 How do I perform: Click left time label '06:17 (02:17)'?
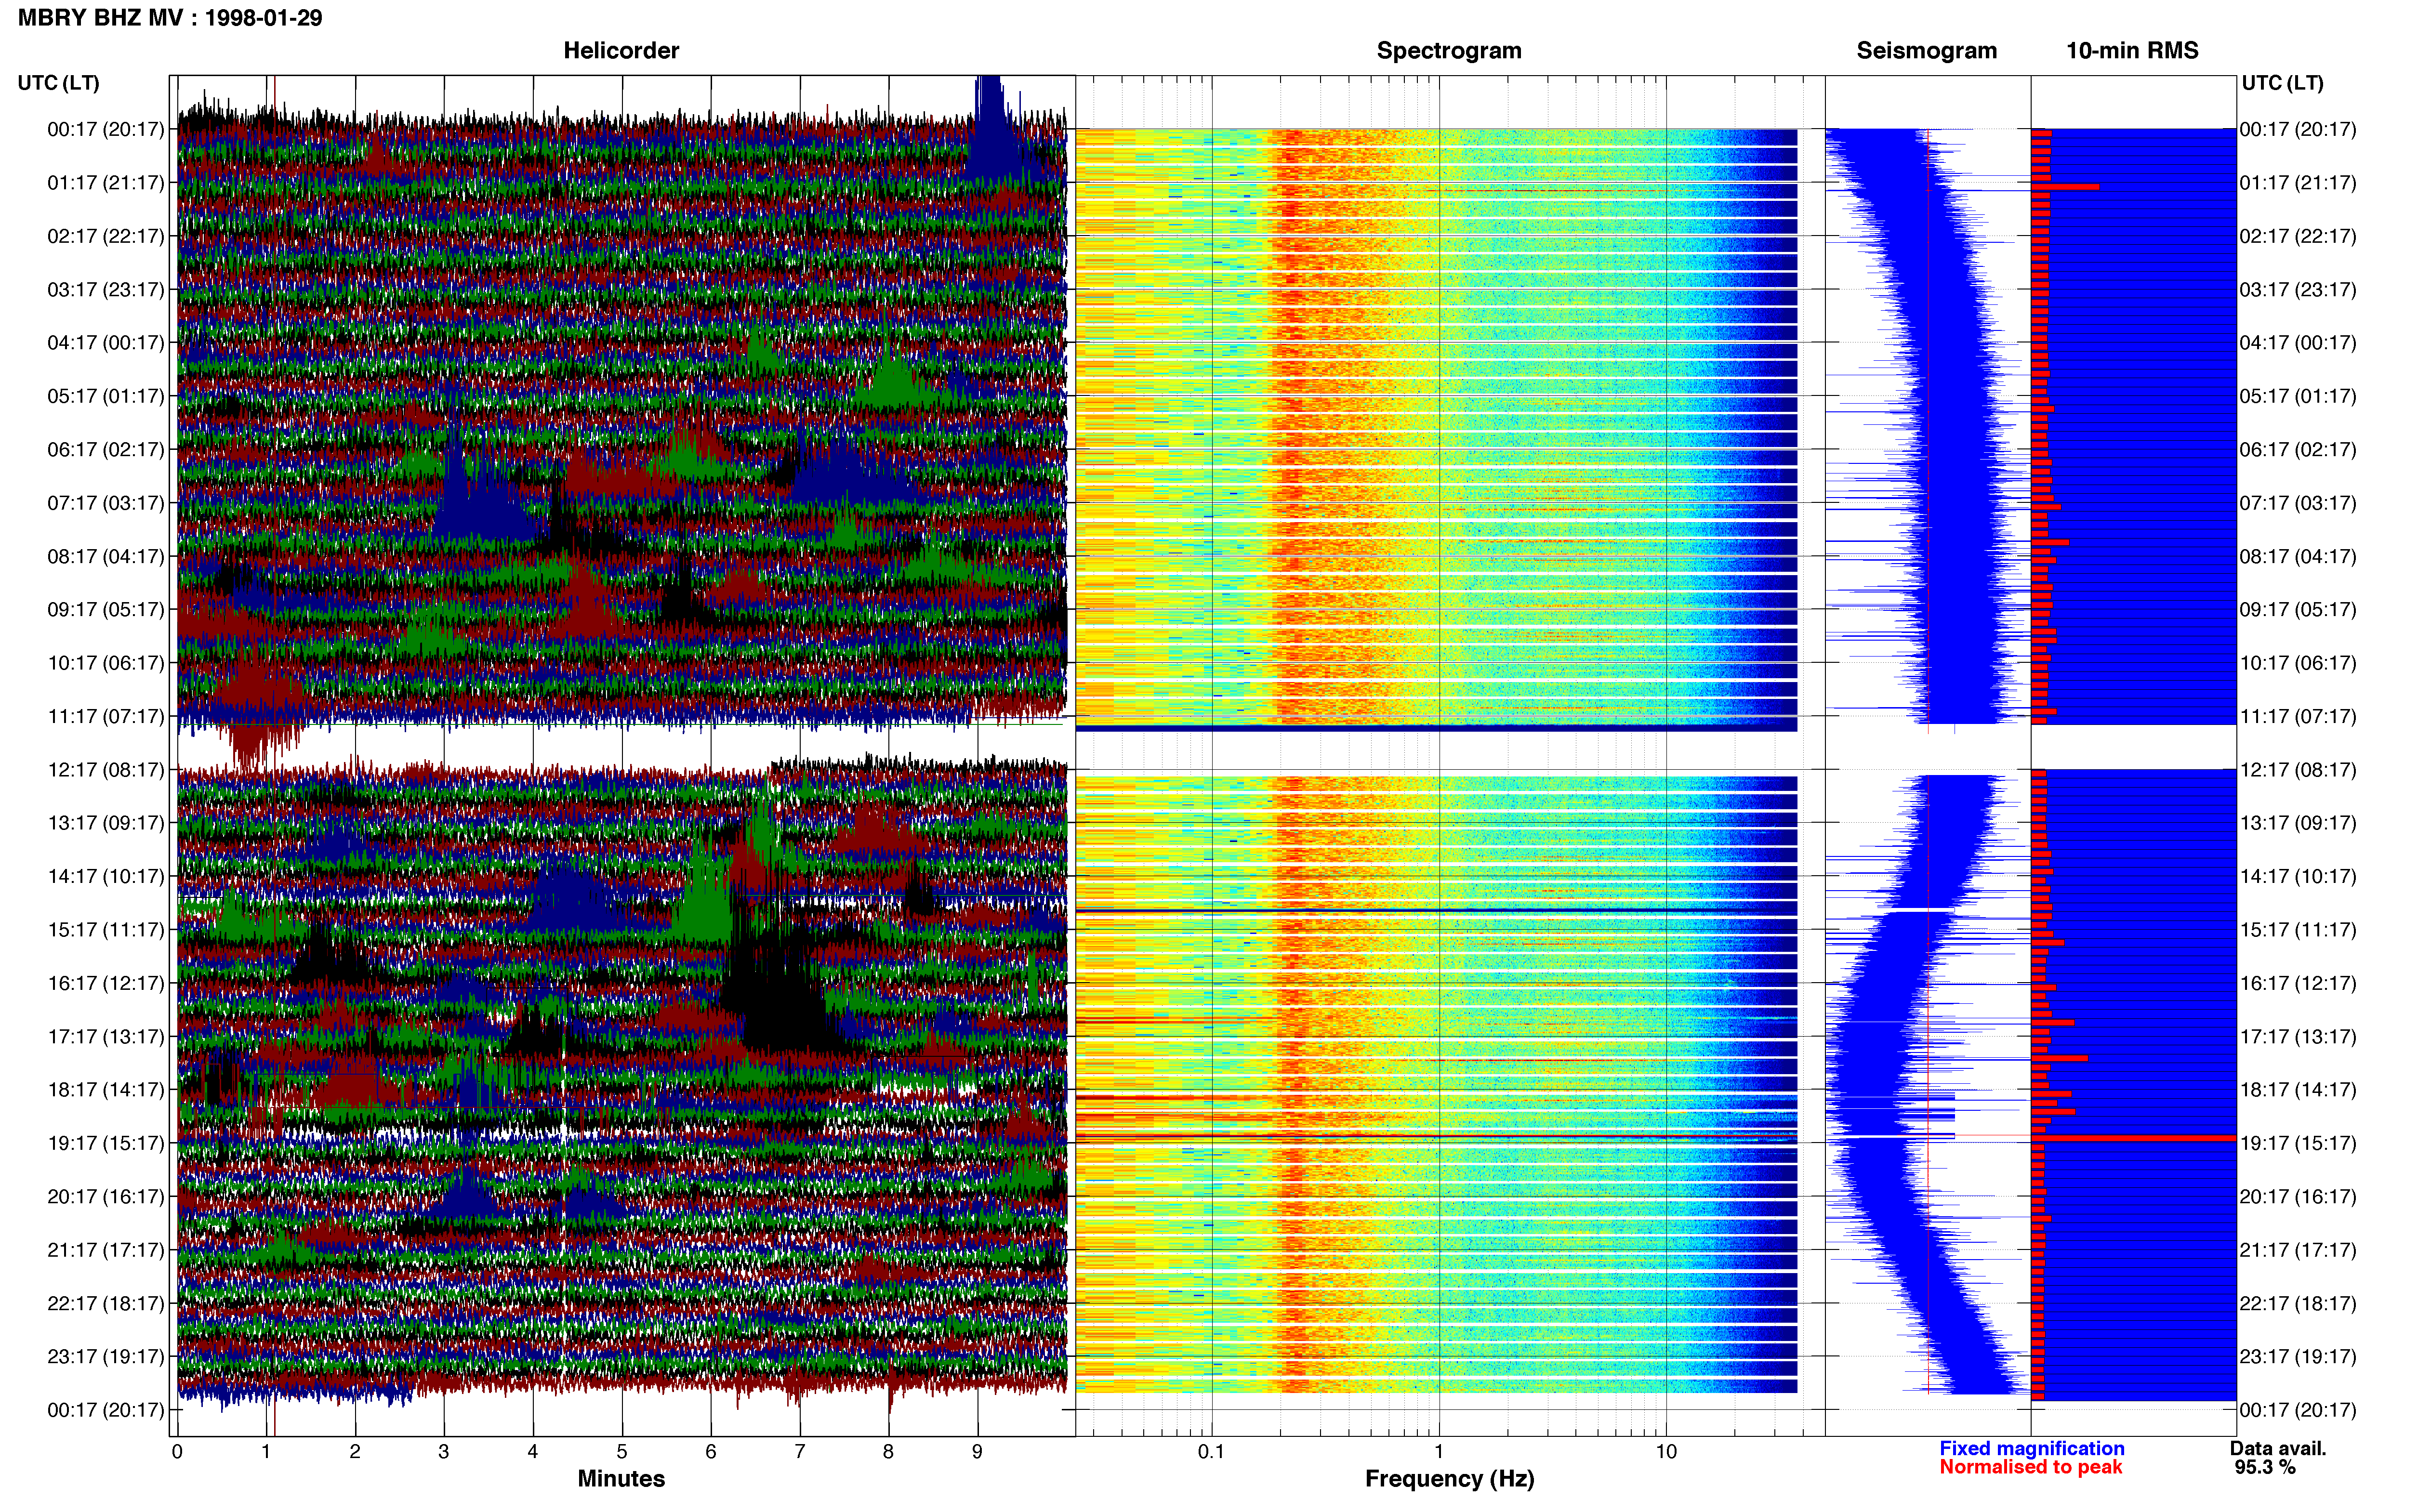106,450
